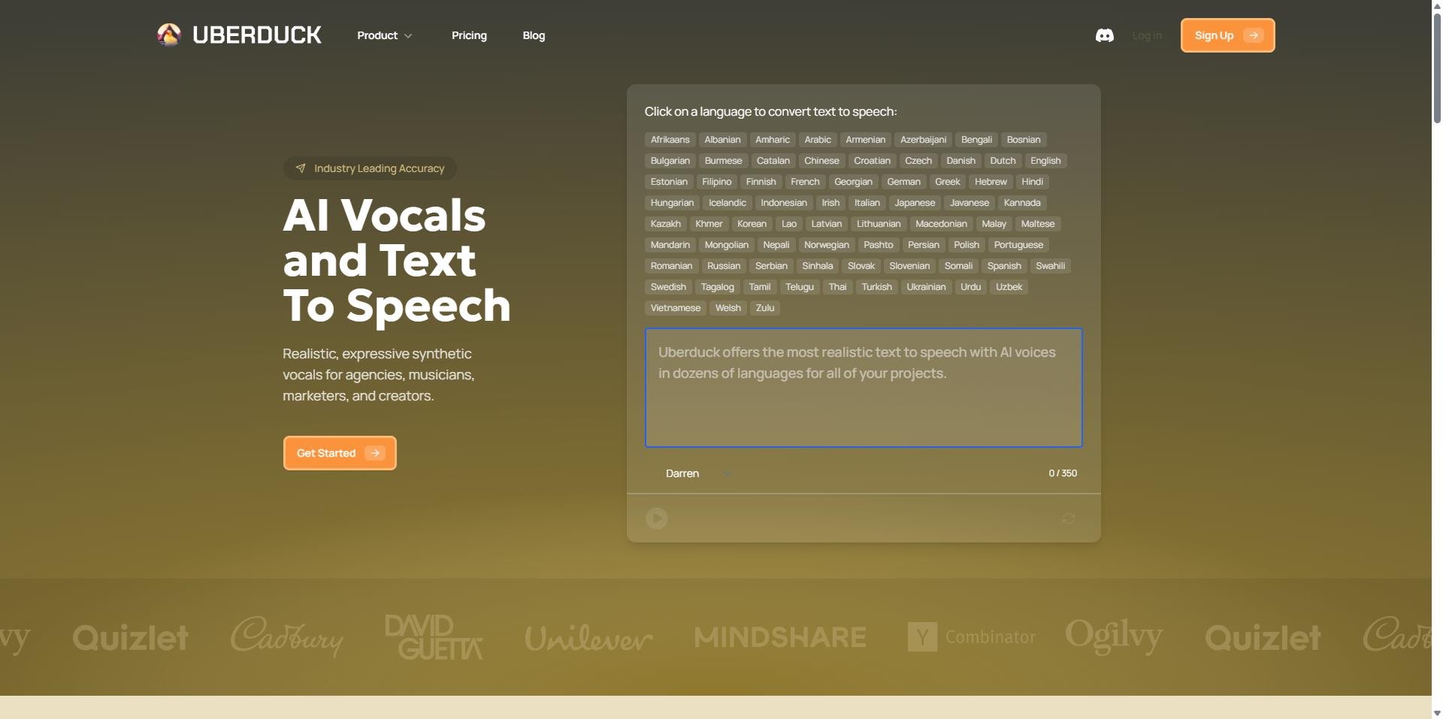
Task: Expand the Product menu
Action: coord(385,35)
